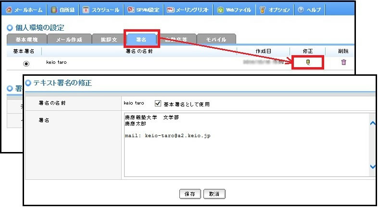Open the ヘルプ help page

(310, 10)
